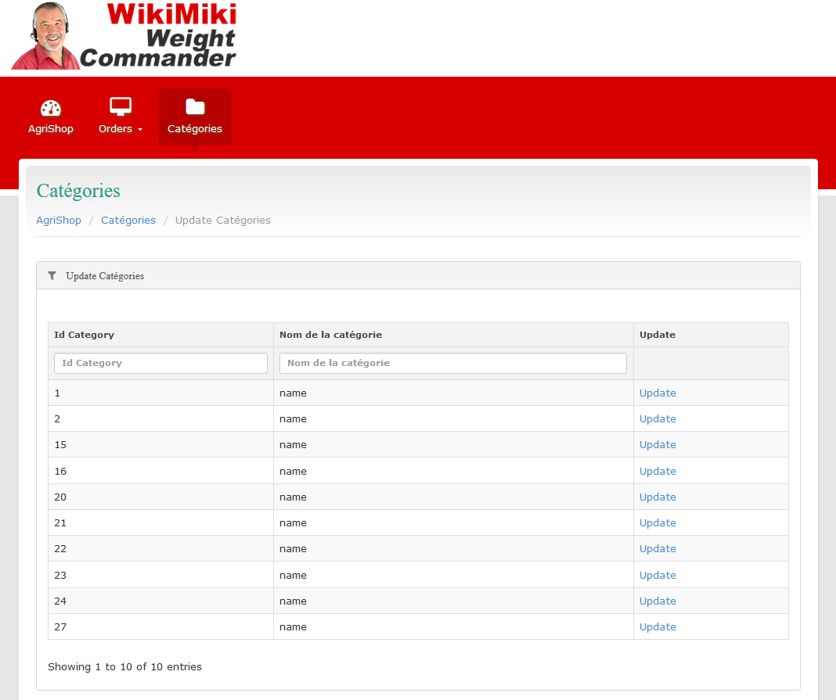Select the Id cell showing 22
Viewport: 836px width, 700px height.
(x=160, y=549)
